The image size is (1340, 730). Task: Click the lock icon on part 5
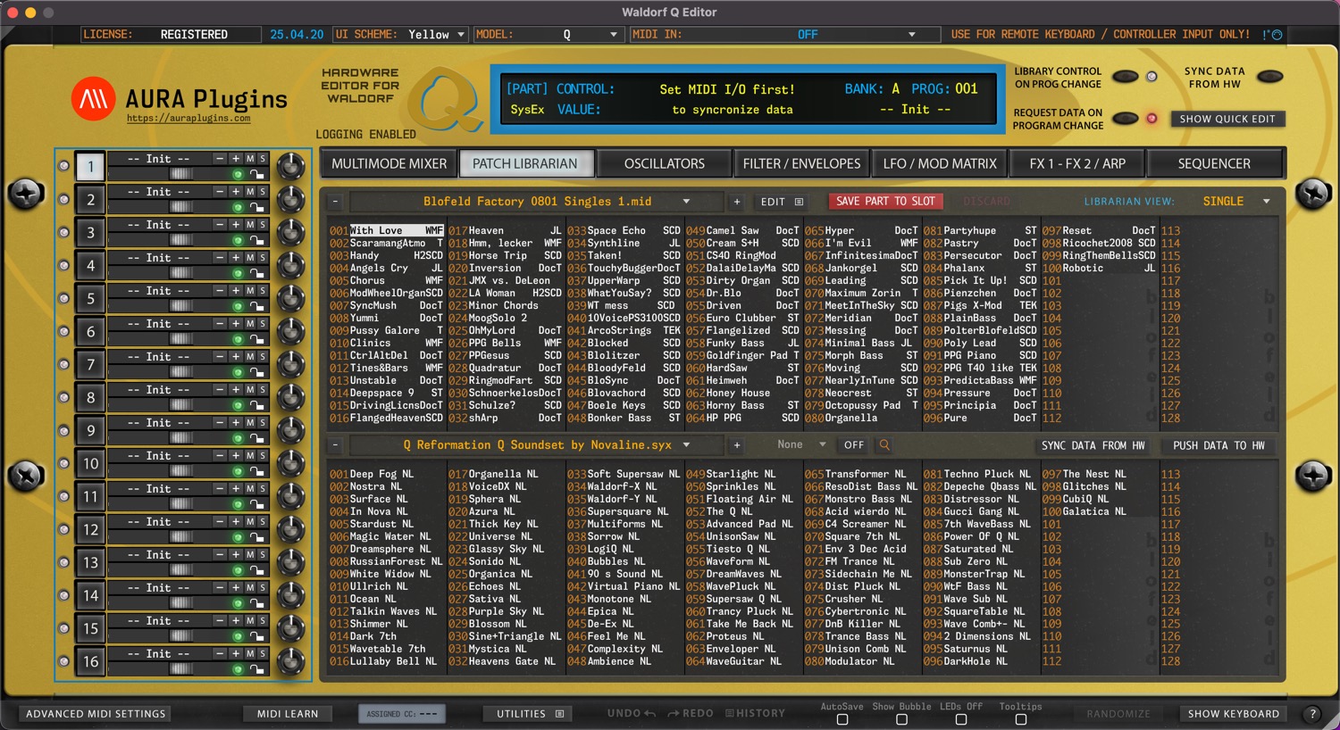[256, 307]
